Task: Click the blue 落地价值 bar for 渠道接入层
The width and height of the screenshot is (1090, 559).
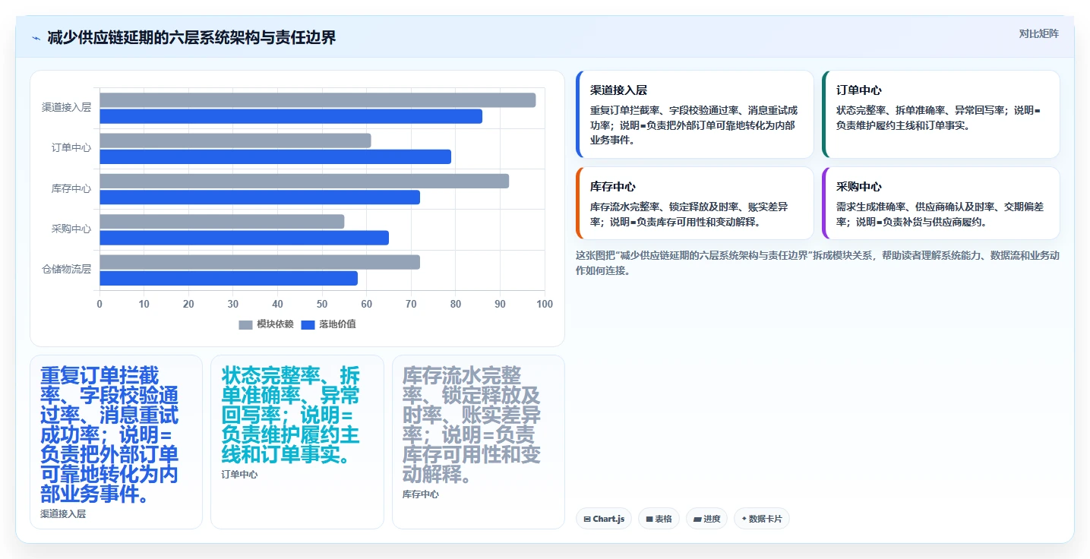Action: click(291, 116)
